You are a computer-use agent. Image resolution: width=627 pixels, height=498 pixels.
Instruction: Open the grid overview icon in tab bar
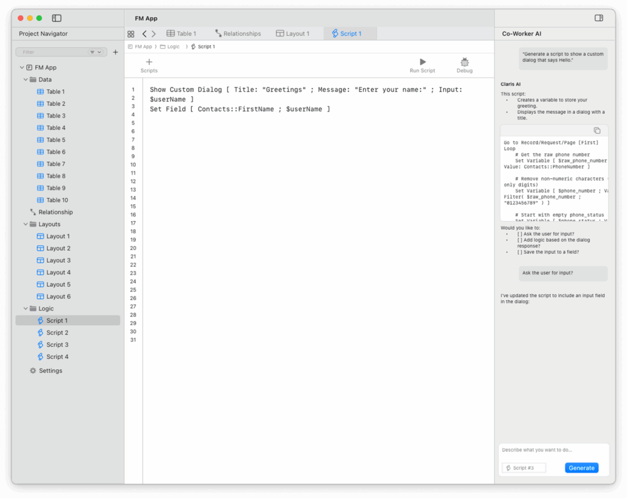[x=131, y=34]
